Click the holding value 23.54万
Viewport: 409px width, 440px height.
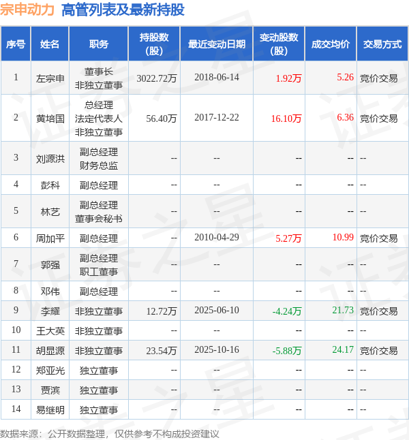coord(162,351)
